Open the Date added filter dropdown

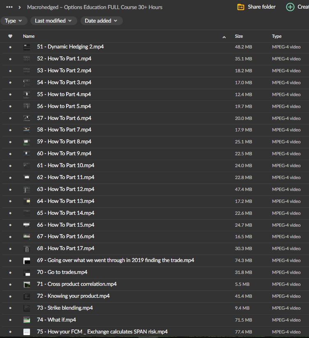pyautogui.click(x=101, y=21)
